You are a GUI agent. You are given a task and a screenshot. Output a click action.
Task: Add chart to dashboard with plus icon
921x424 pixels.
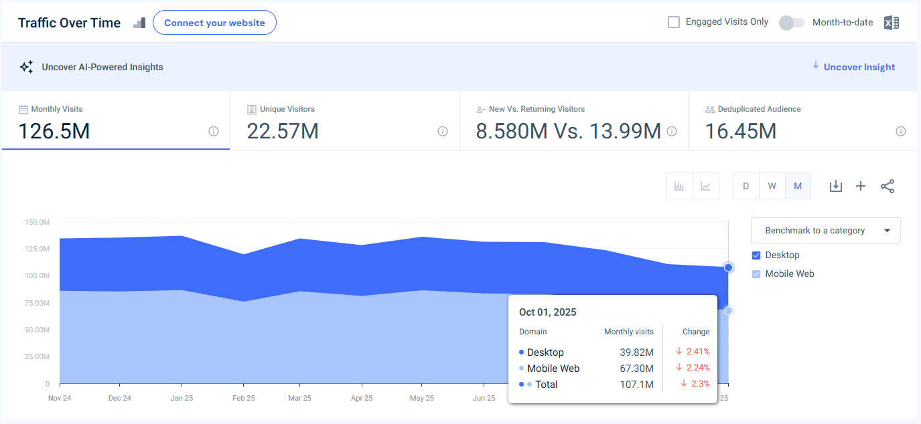click(861, 186)
